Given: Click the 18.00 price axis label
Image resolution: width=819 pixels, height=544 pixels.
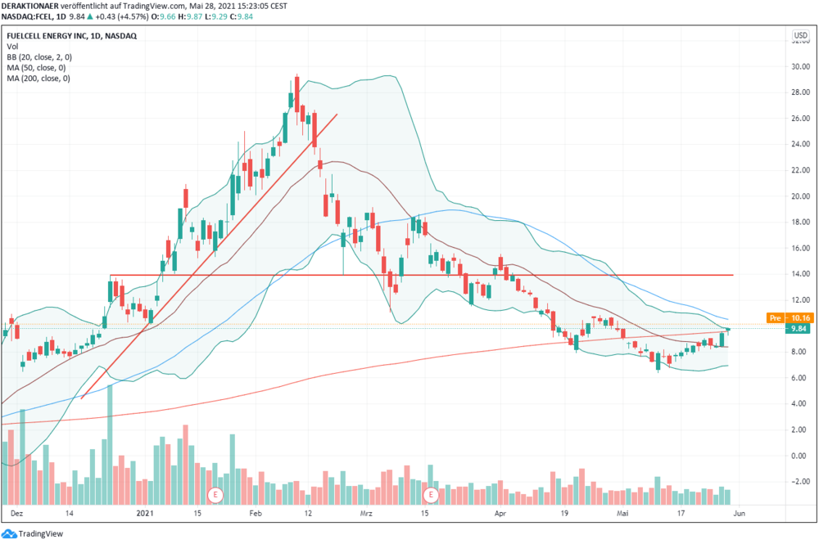Looking at the screenshot, I should click(801, 222).
